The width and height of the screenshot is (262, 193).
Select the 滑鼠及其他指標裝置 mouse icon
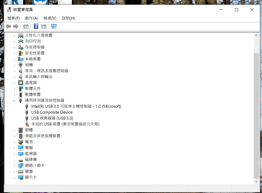pos(20,136)
